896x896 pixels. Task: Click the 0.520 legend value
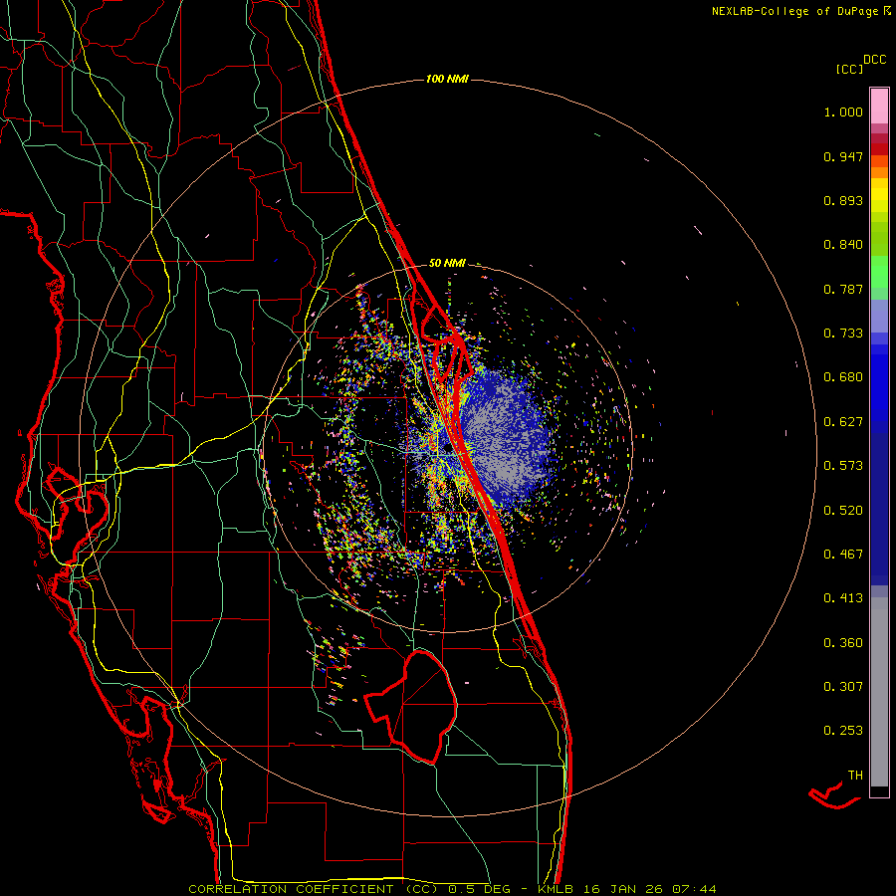[x=843, y=511]
